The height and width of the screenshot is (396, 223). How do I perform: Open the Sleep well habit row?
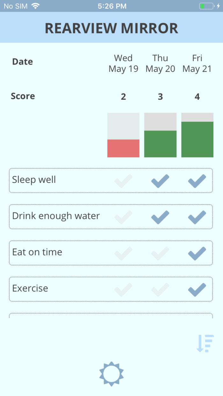(x=34, y=180)
